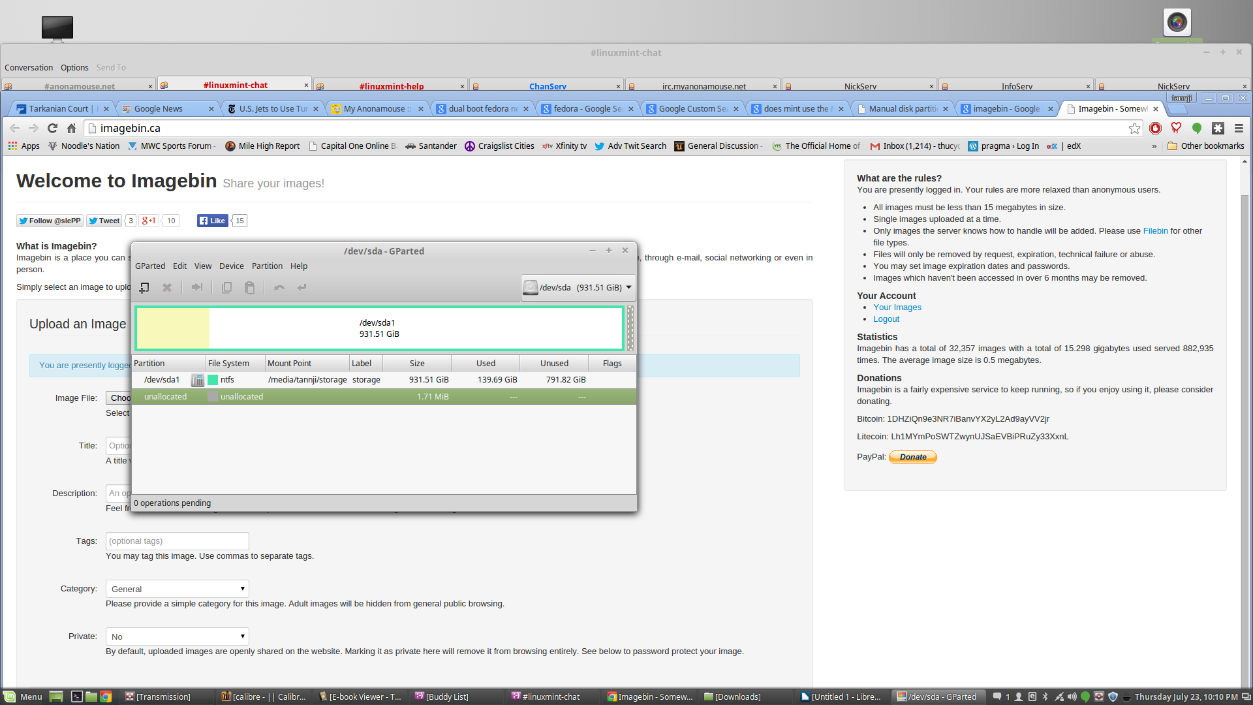Click the Your Images link
This screenshot has width=1253, height=705.
(897, 307)
